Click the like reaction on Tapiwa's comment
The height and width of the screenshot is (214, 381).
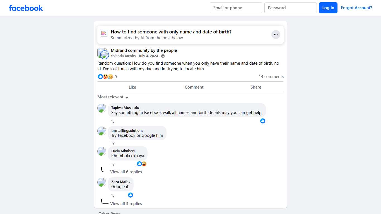263,121
